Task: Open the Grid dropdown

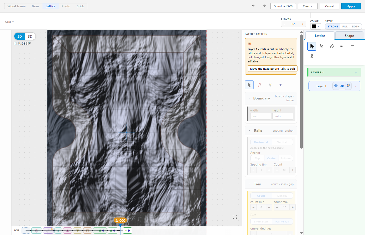Action: tap(9, 22)
